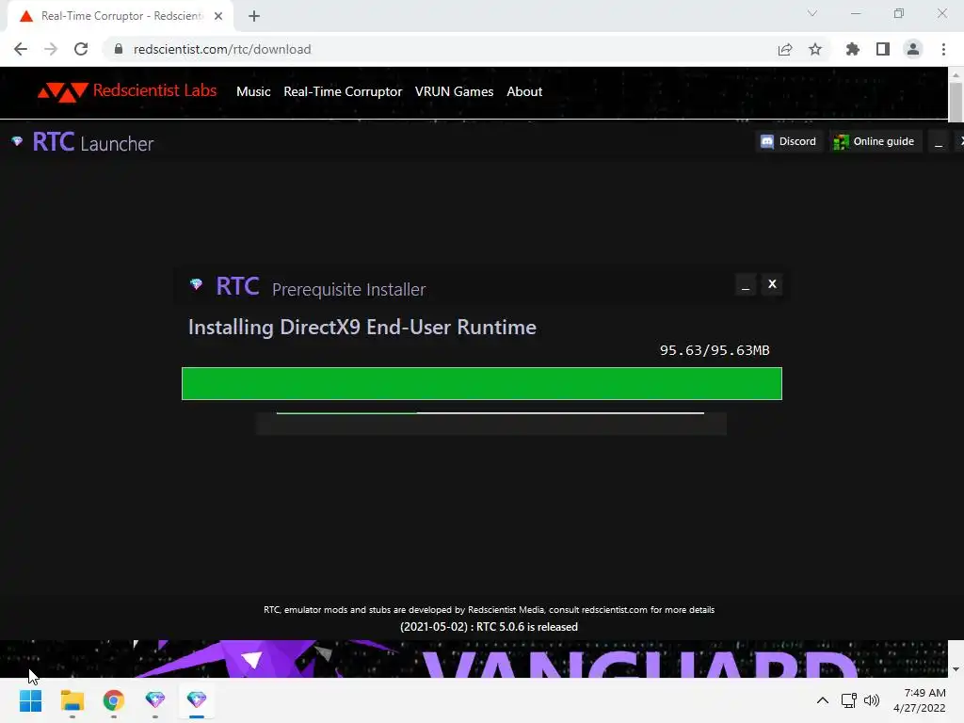
Task: Click the active RTC installer taskbar icon
Action: pyautogui.click(x=197, y=700)
